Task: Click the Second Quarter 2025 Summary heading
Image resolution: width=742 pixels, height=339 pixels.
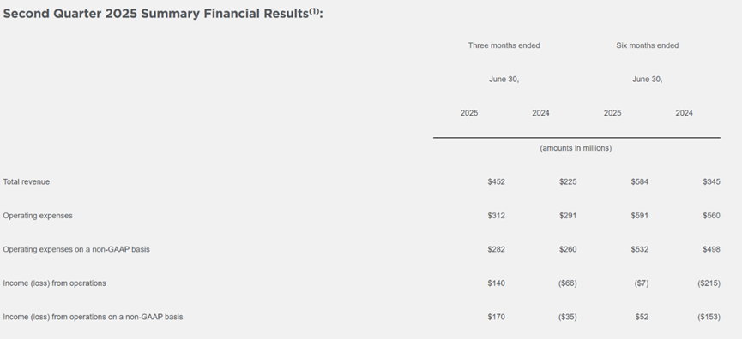Action: (163, 13)
